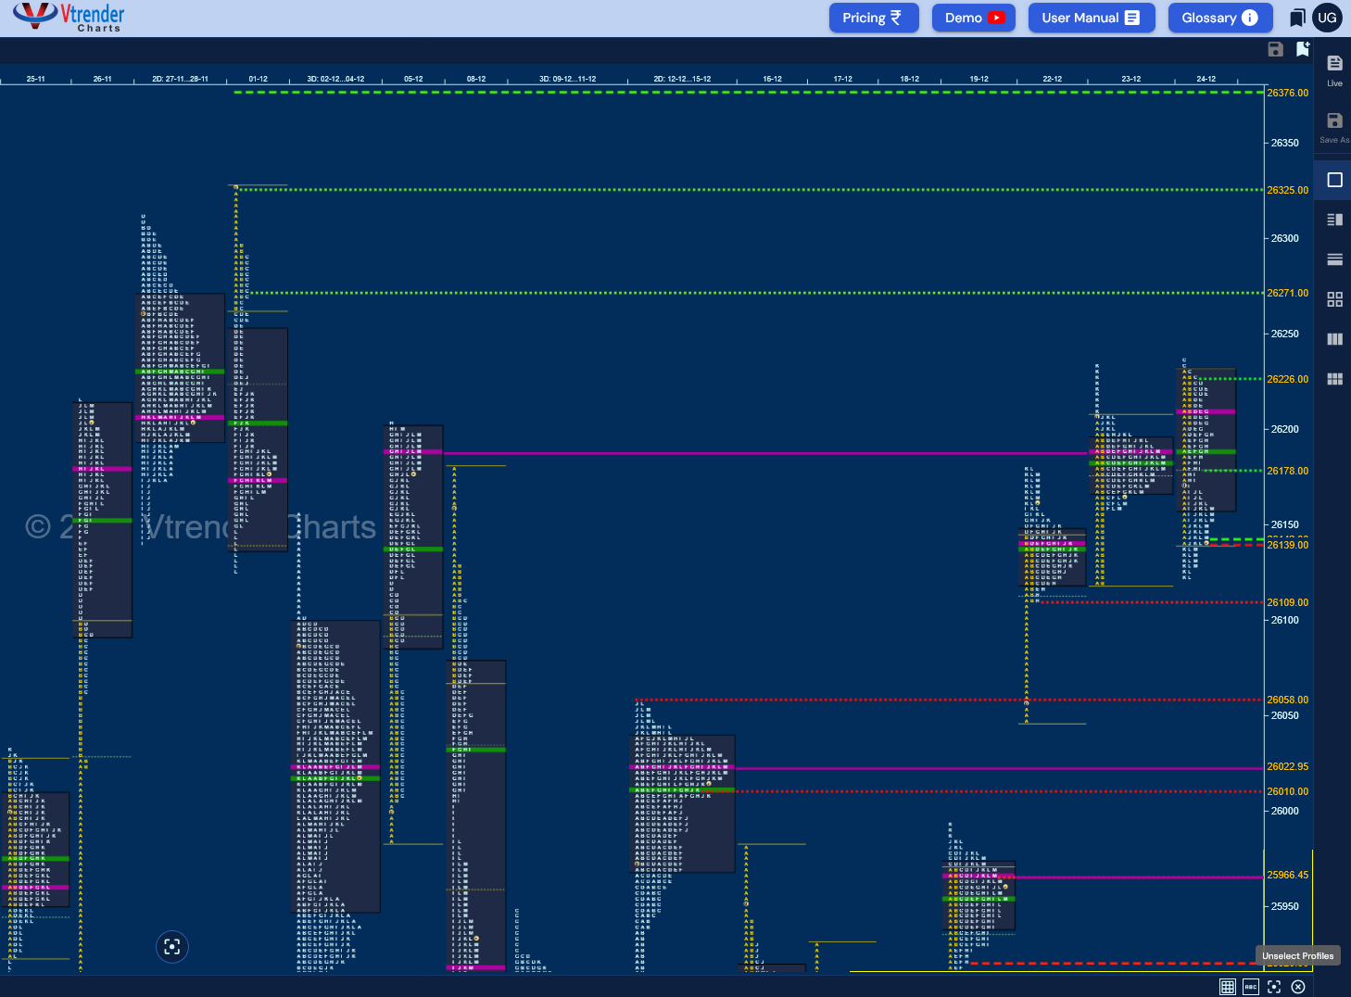Expand the 3D: 02-12...04-12 merged profile
This screenshot has width=1351, height=997.
pos(335,79)
